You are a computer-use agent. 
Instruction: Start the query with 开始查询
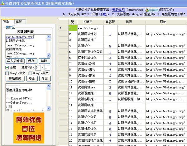15,78
